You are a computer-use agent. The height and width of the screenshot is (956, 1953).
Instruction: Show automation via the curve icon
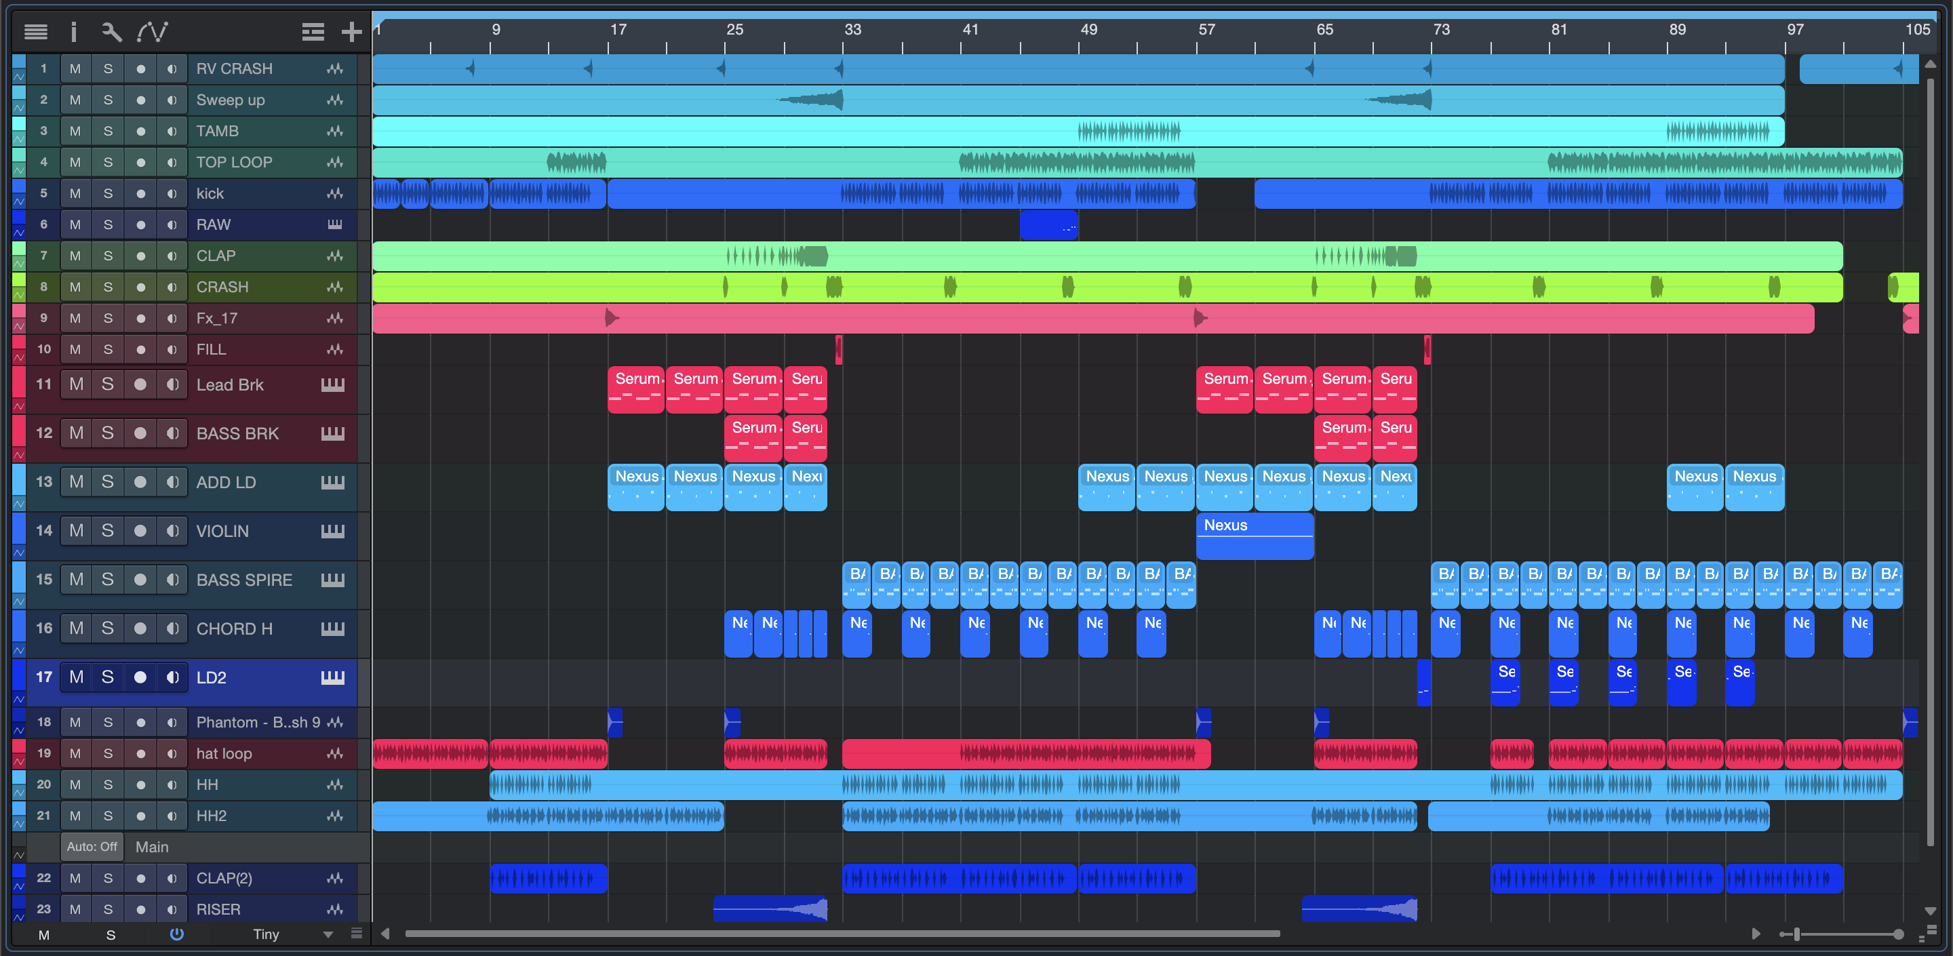click(x=153, y=32)
